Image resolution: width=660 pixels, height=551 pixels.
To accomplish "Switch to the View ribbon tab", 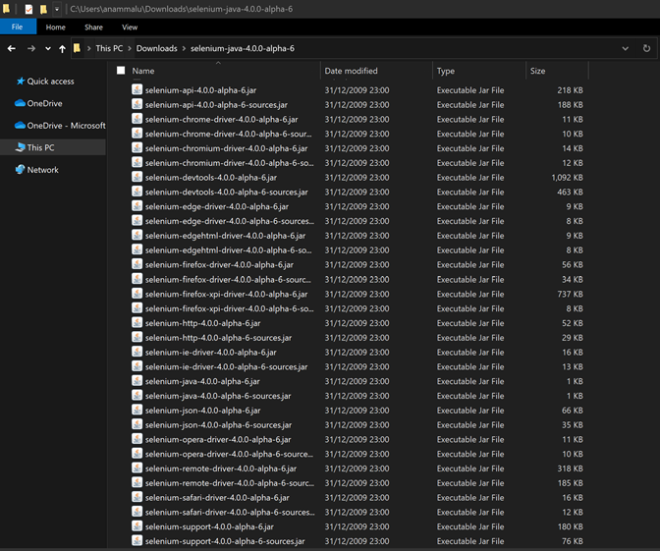I will point(130,27).
